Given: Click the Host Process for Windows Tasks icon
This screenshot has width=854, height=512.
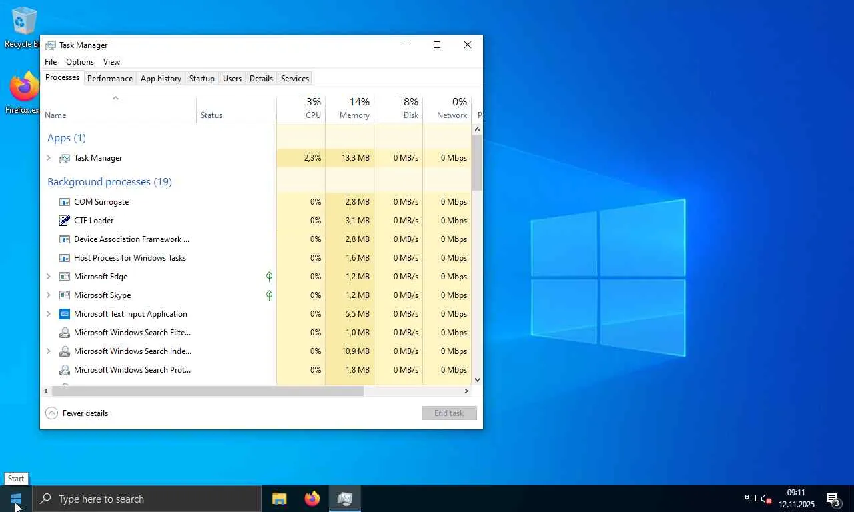Looking at the screenshot, I should pos(65,258).
